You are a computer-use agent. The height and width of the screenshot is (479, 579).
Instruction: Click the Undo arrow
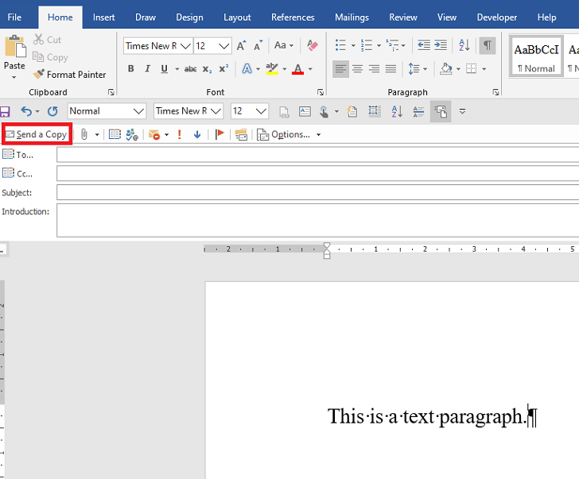[26, 111]
